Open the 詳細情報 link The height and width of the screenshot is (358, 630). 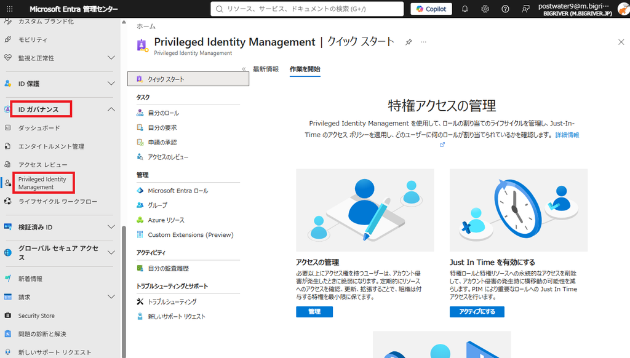[x=567, y=135]
